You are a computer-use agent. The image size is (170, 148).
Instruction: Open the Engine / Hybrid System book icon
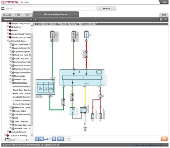(x=10, y=23)
